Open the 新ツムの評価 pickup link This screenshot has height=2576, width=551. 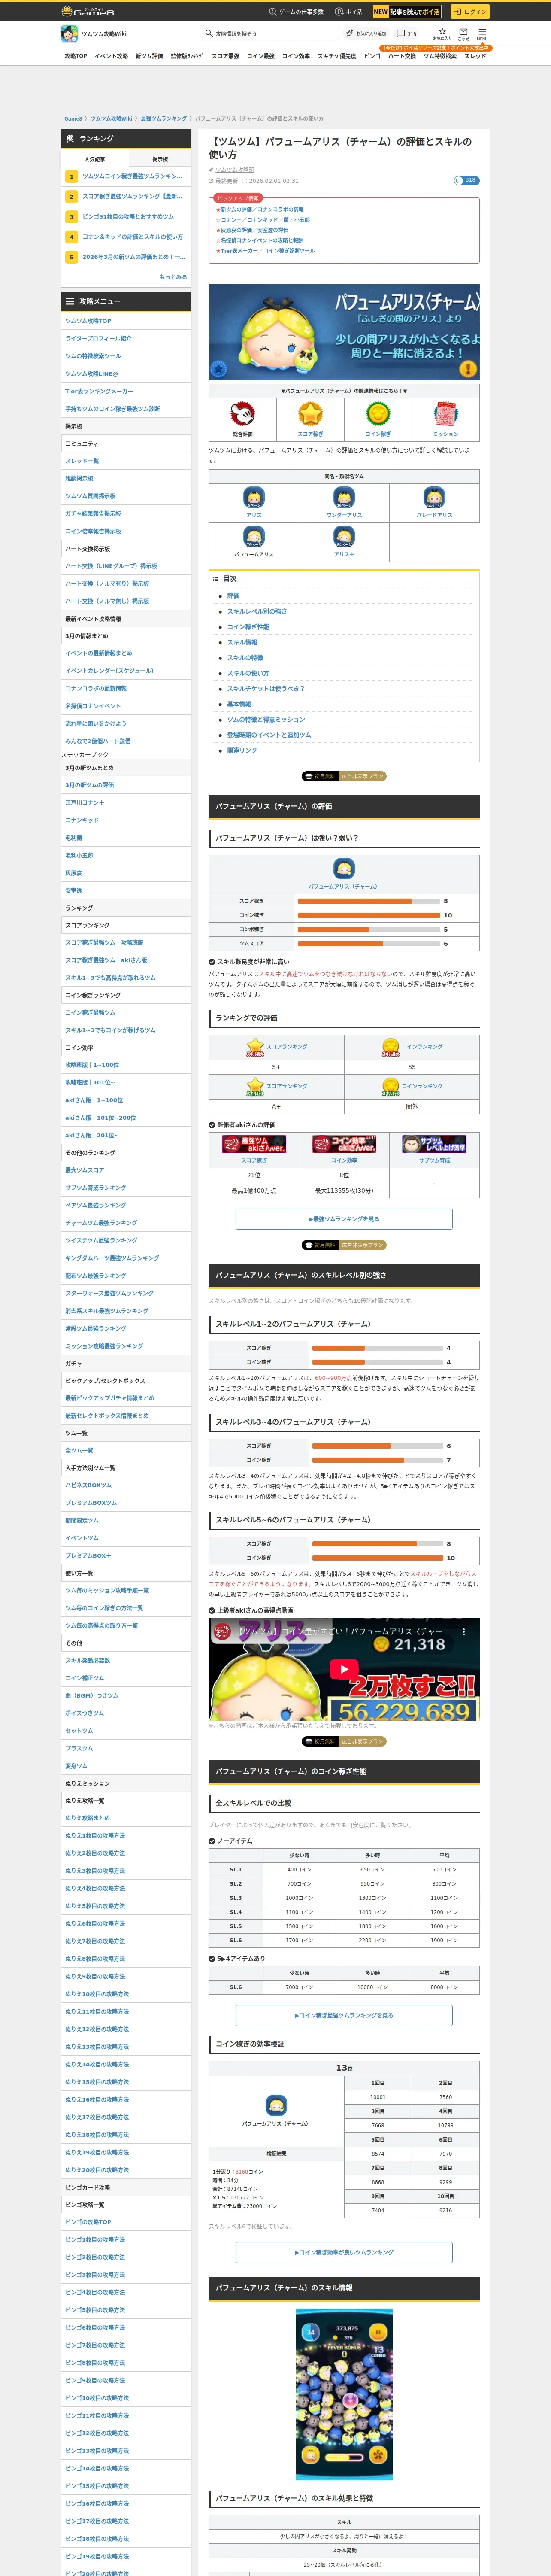pos(236,210)
